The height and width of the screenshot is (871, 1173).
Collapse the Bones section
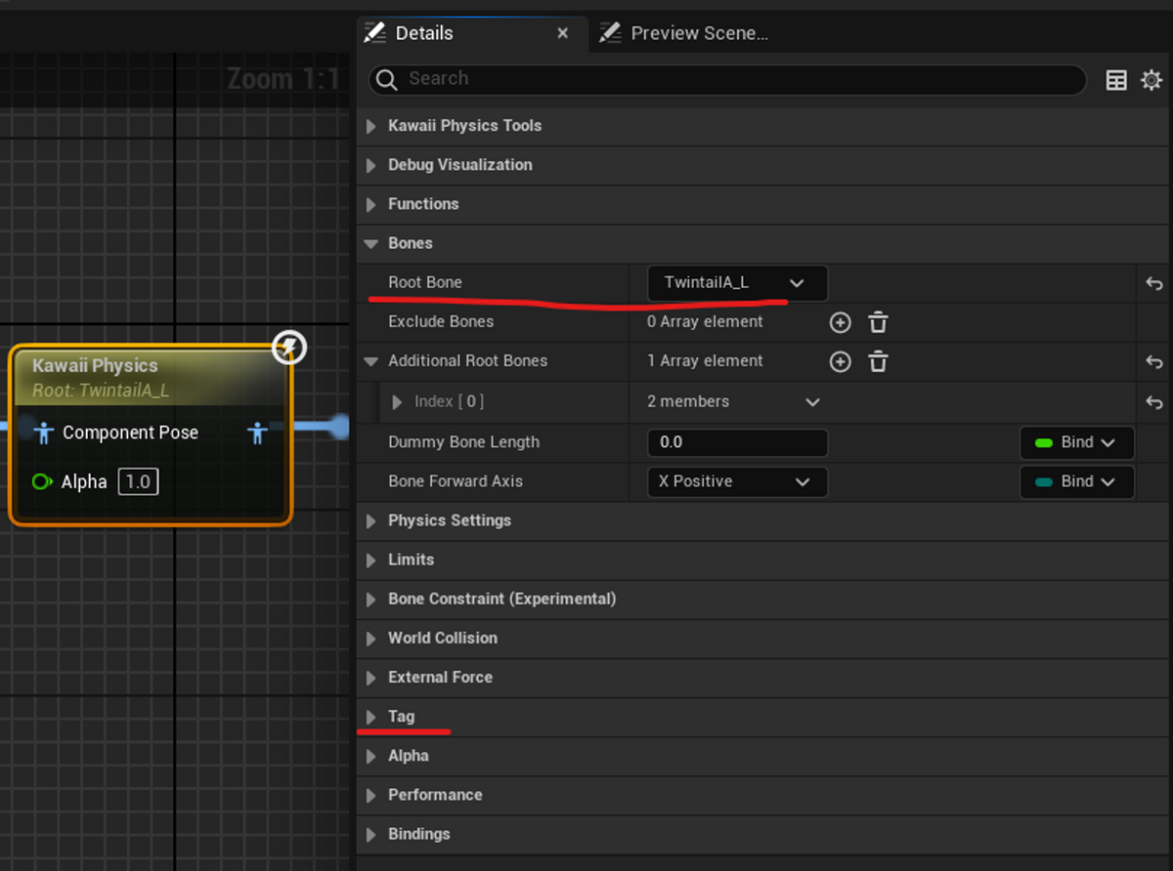tap(370, 244)
